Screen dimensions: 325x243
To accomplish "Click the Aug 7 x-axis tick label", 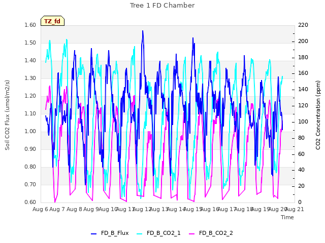I will pos(57,209).
